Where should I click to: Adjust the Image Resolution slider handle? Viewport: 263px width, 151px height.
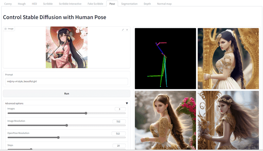(x=67, y=125)
